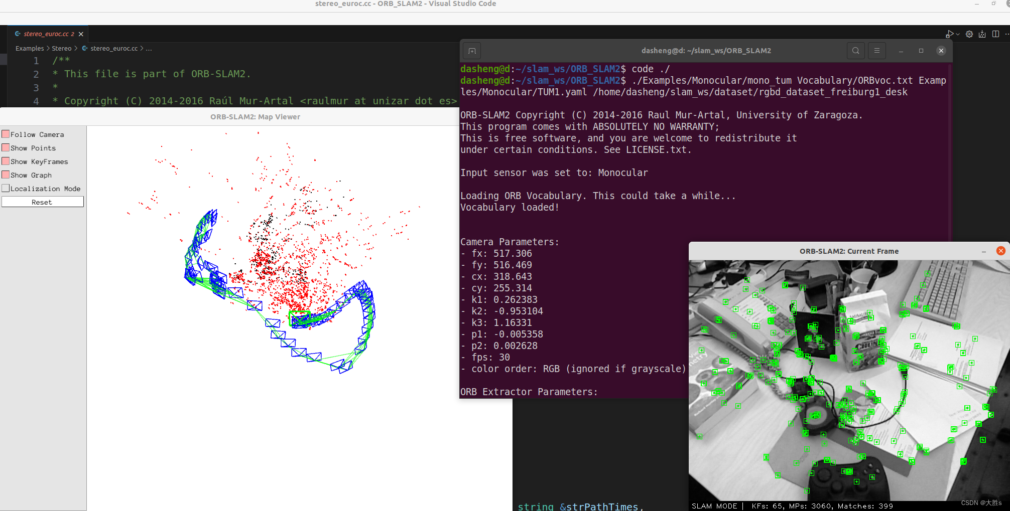
Task: Click 'ORB Extractor Parameters:' in terminal
Action: tap(529, 392)
